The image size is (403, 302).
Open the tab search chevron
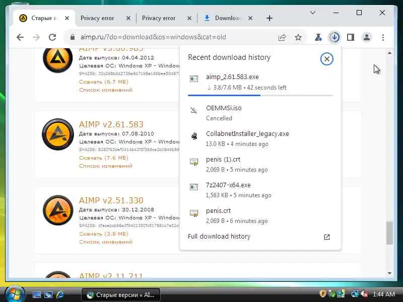click(x=313, y=13)
